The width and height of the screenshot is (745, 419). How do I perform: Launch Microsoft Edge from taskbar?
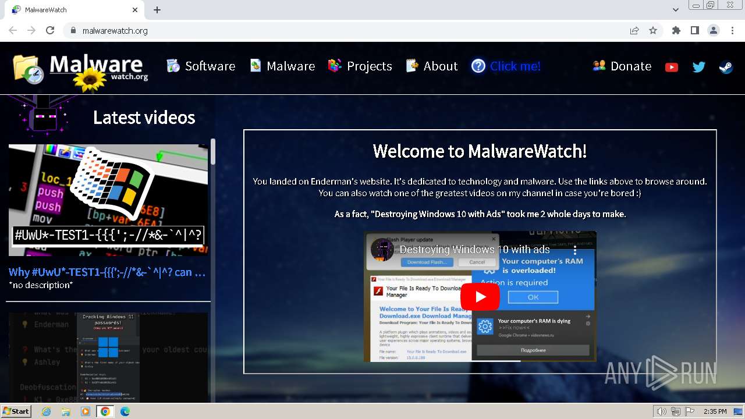(125, 411)
